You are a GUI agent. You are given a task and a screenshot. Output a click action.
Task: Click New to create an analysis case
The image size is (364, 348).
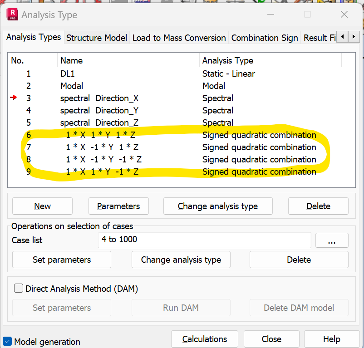click(42, 206)
